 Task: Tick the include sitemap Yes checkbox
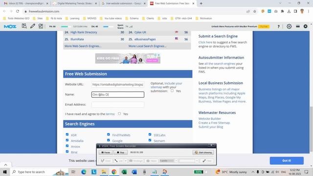pyautogui.click(x=172, y=91)
